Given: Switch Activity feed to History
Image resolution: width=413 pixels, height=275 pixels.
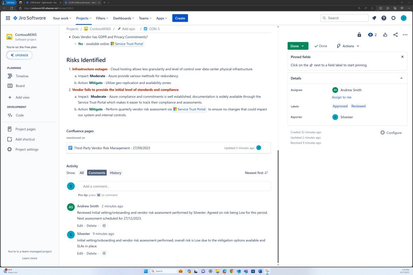Looking at the screenshot, I should (115, 173).
